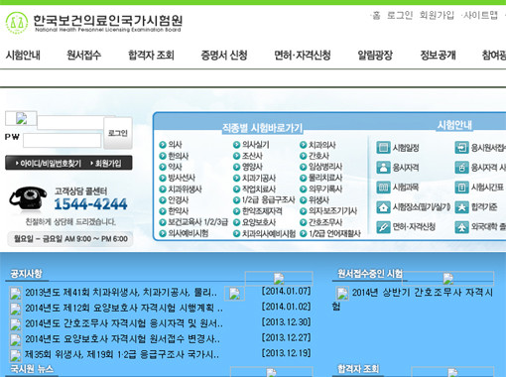Click the bullet icon beside 간호사
The width and height of the screenshot is (506, 377).
[304, 156]
